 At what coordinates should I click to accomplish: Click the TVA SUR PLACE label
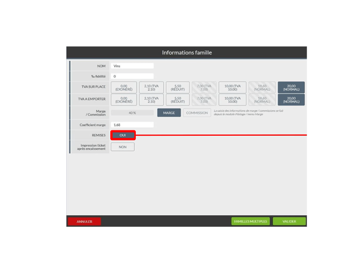coord(93,87)
